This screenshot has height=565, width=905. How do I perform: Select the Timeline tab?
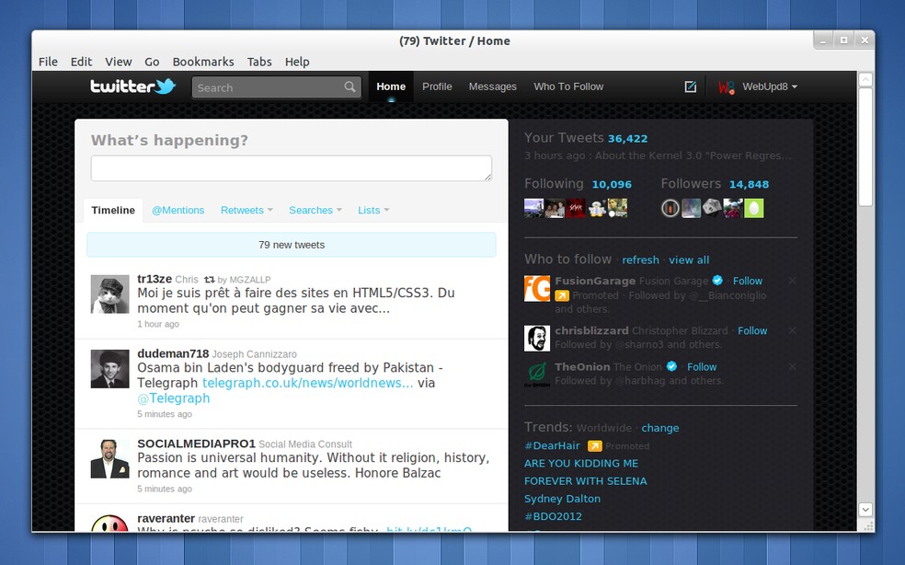coord(113,211)
